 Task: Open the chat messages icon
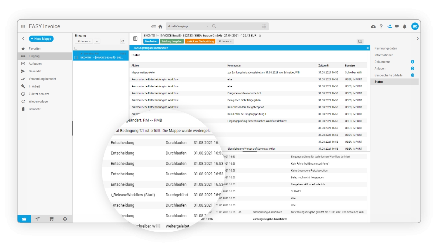[x=397, y=26]
